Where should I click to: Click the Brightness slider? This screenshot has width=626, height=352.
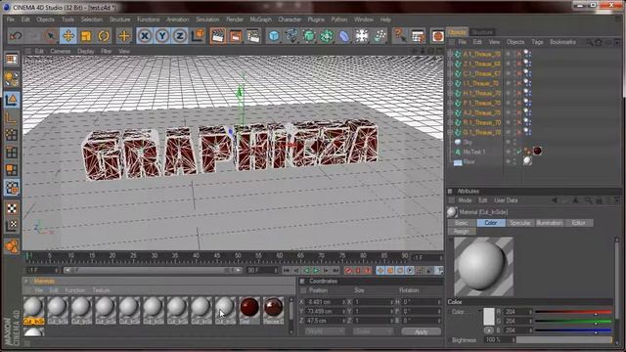pyautogui.click(x=564, y=340)
